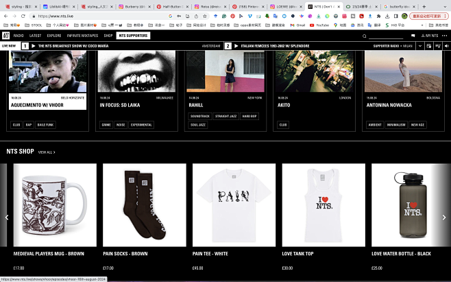Viewport: 451px width, 282px height.
Task: Open the Pain Socks Brown product image
Action: pos(145,205)
